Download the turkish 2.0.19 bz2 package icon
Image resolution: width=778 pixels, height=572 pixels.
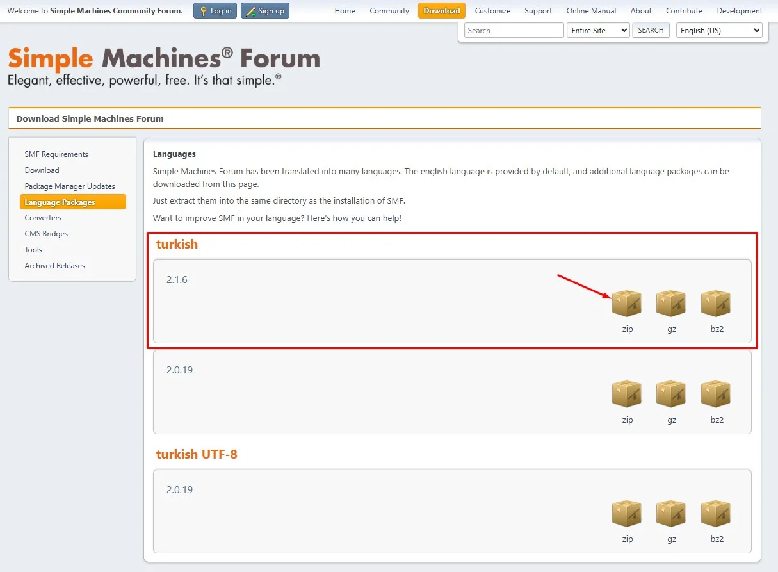click(x=716, y=394)
